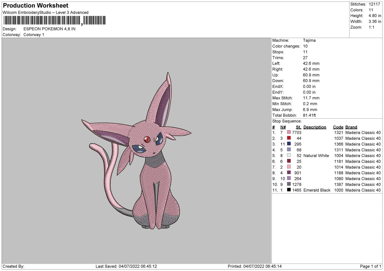
Task: Click the 'Emerald Black' description text
Action: pos(317,190)
